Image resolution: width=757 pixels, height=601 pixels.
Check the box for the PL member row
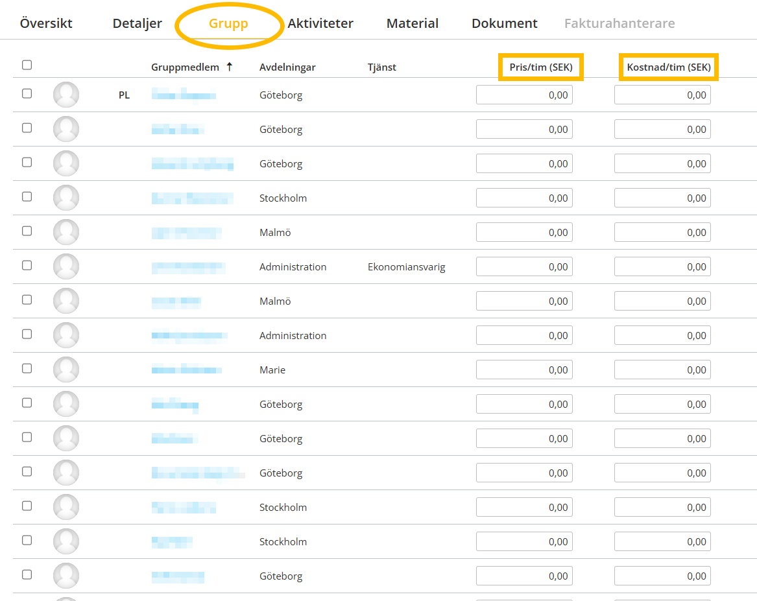pos(27,93)
